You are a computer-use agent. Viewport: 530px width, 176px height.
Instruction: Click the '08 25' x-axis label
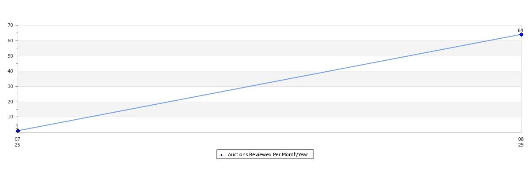pos(521,142)
